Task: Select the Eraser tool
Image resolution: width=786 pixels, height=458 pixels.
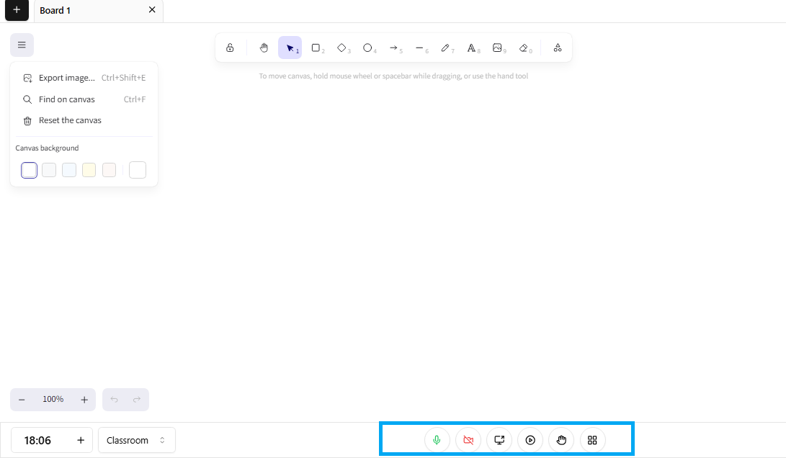Action: [x=524, y=48]
